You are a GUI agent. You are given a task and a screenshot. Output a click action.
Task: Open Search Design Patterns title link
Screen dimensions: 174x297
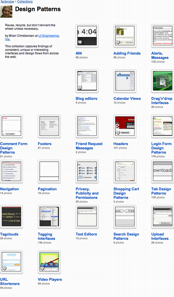(x=126, y=236)
